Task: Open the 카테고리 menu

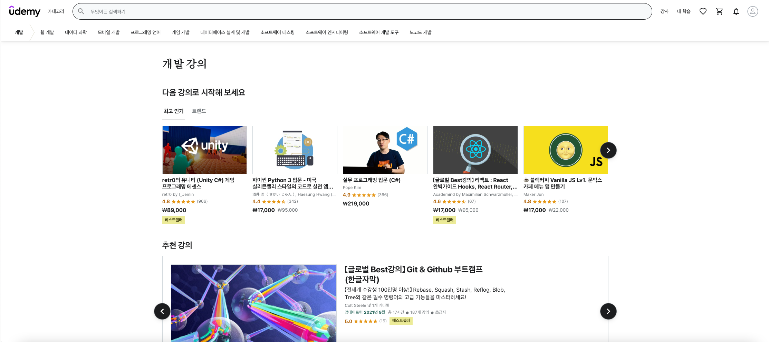Action: (x=56, y=11)
